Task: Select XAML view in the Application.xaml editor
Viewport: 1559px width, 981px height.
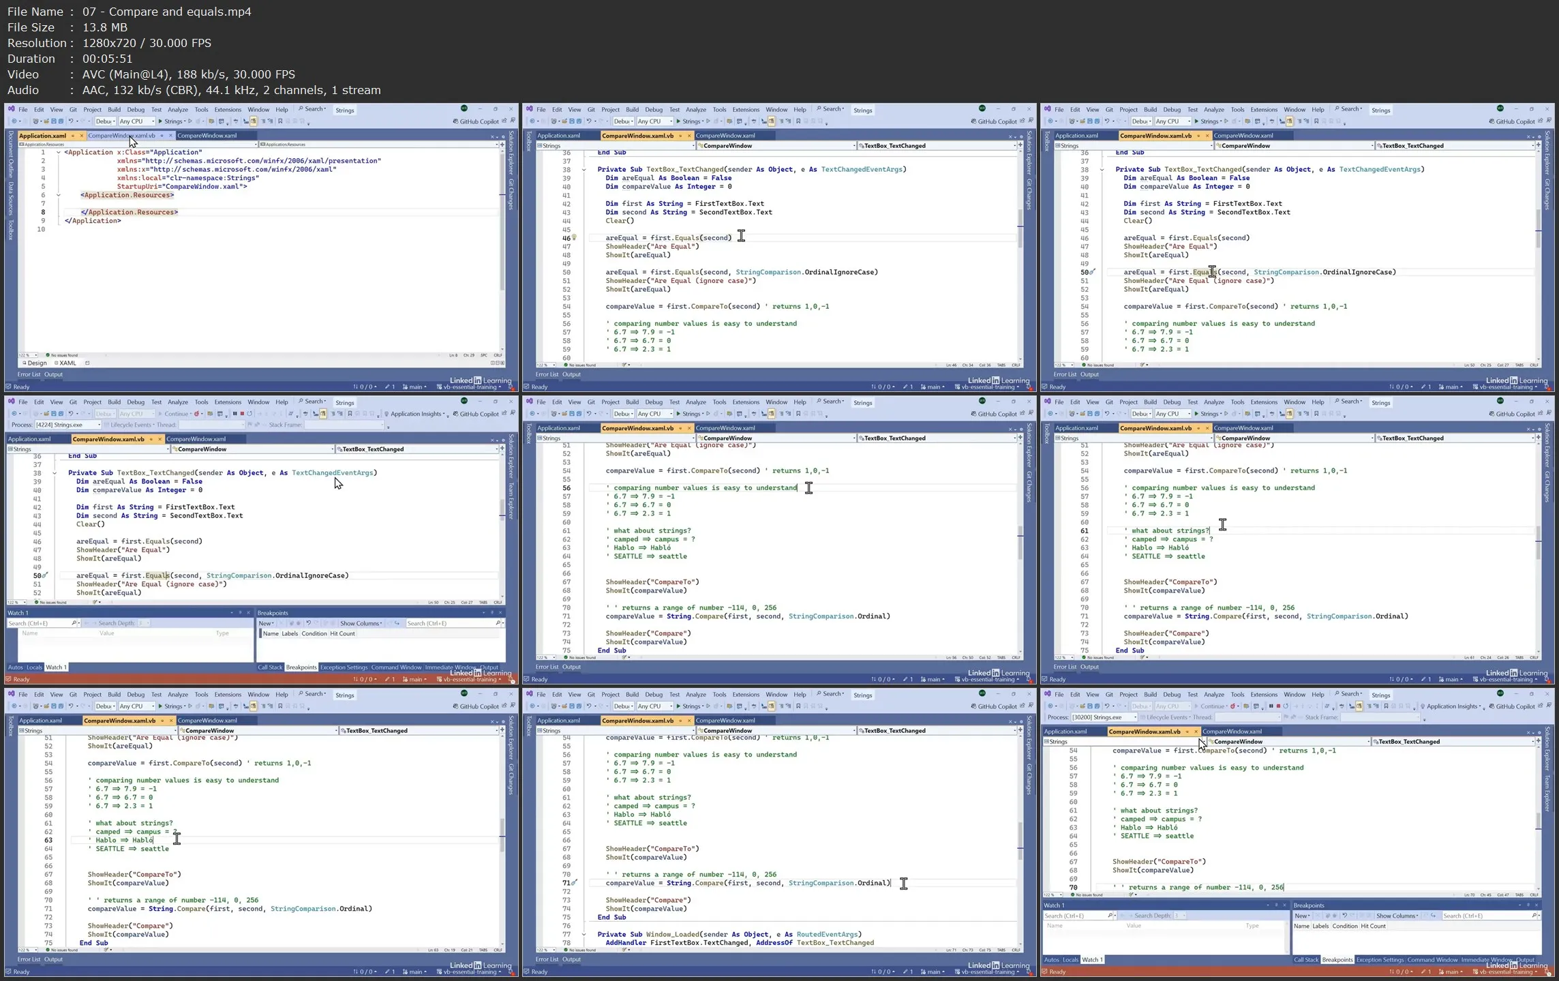Action: 66,363
